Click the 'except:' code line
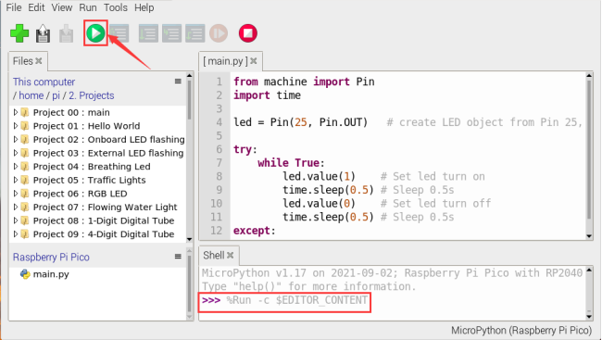 [255, 231]
